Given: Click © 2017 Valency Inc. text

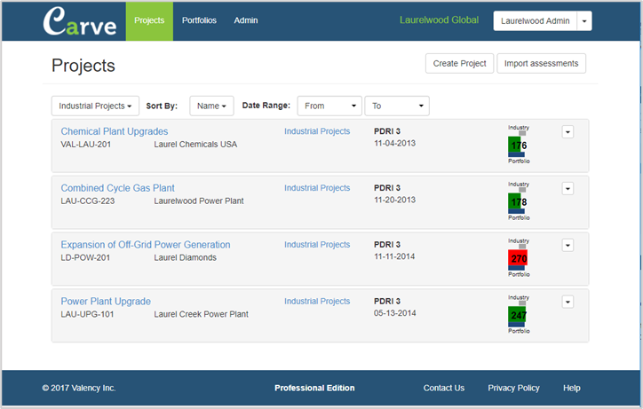Looking at the screenshot, I should point(79,388).
